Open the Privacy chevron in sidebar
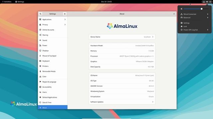This screenshot has height=119, width=213. pyautogui.click(x=65, y=24)
